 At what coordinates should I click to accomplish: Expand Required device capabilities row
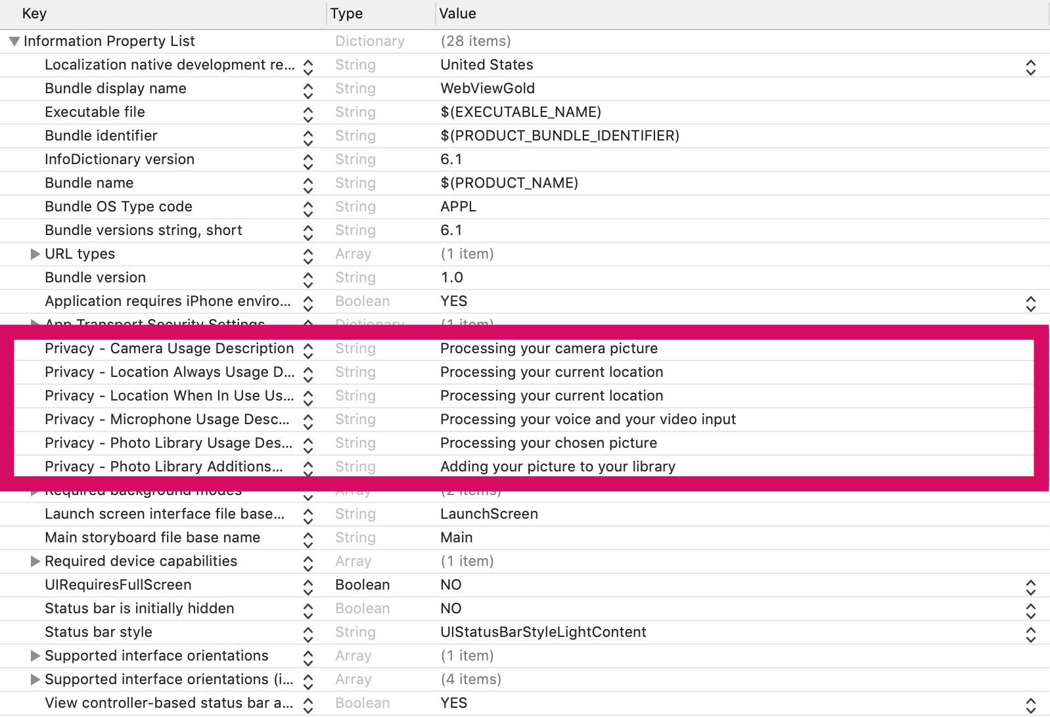tap(35, 561)
